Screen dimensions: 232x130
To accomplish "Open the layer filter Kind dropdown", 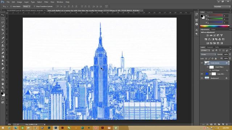I will [206, 51].
